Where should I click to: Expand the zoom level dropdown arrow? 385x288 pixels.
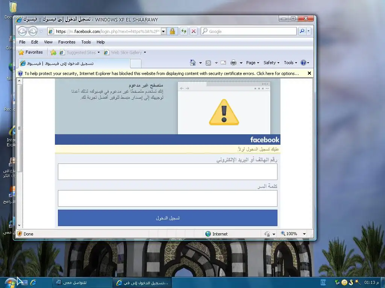pos(304,234)
